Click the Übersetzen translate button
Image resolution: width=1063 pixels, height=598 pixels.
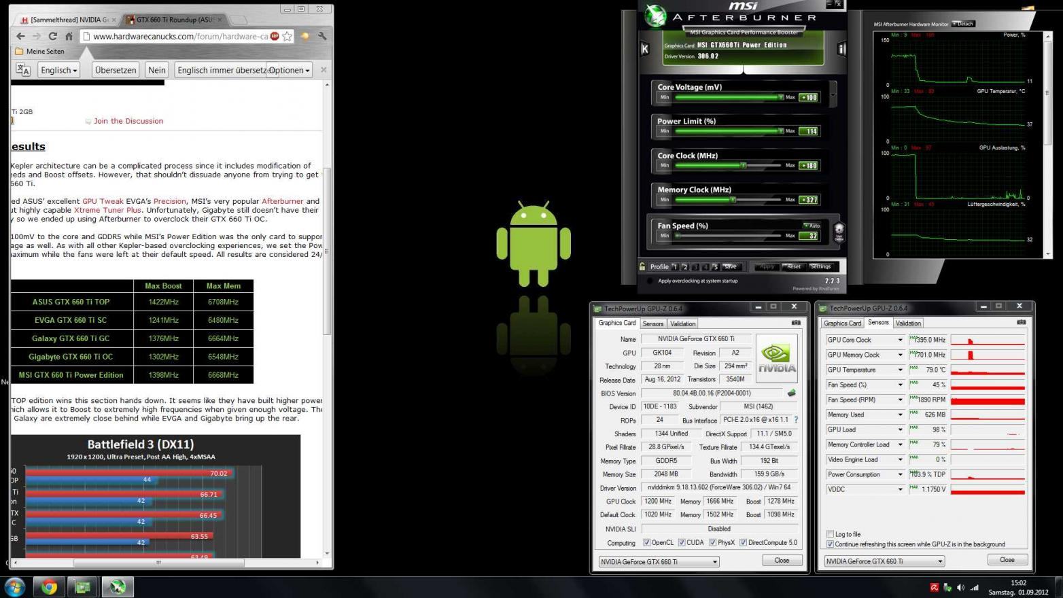[x=116, y=70]
